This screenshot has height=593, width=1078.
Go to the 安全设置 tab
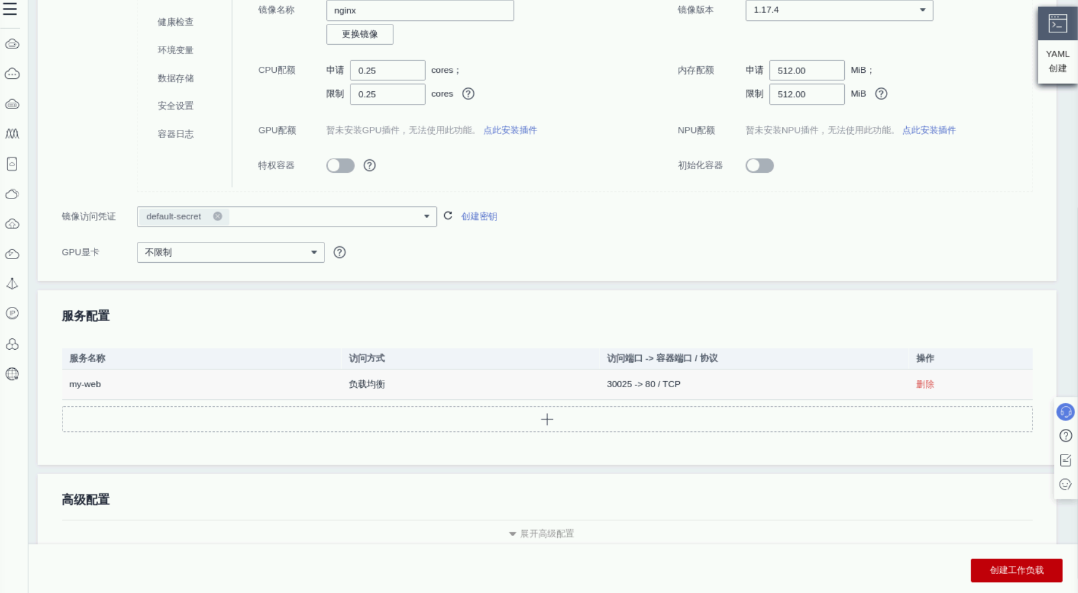click(x=175, y=106)
